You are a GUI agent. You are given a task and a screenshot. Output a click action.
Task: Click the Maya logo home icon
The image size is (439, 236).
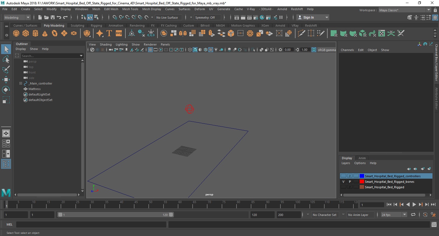(x=6, y=193)
